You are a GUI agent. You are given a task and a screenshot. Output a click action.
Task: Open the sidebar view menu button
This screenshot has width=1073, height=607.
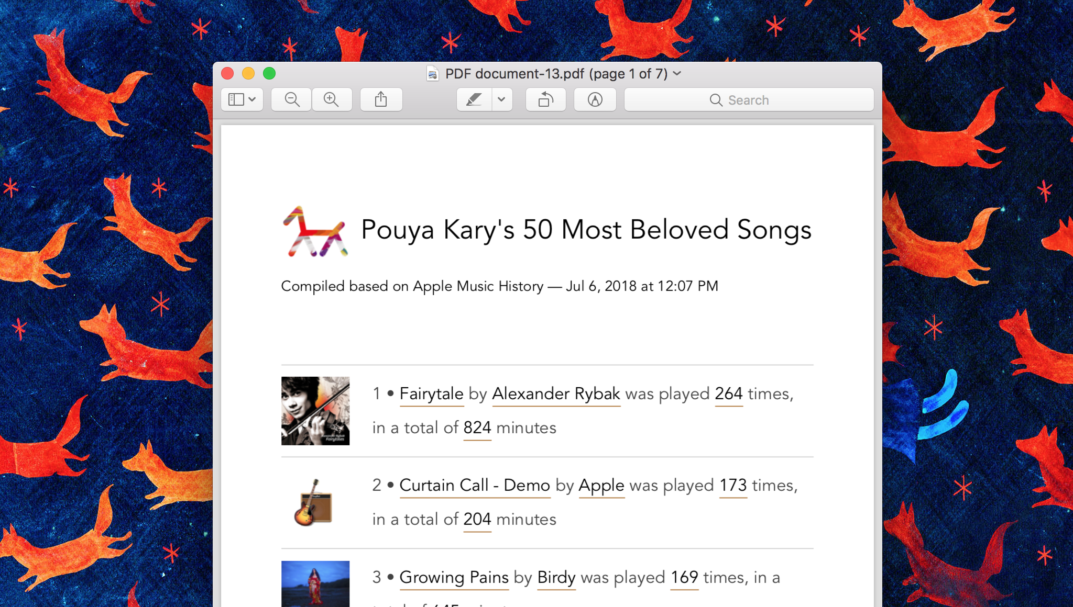[242, 99]
